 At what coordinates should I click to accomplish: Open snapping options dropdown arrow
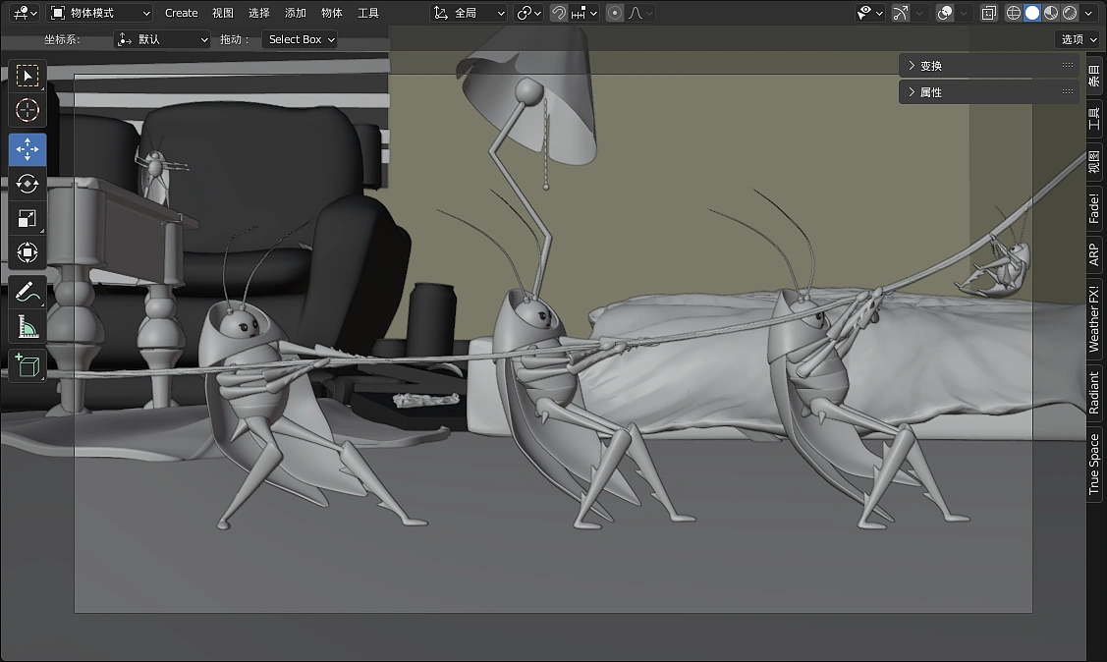[593, 13]
